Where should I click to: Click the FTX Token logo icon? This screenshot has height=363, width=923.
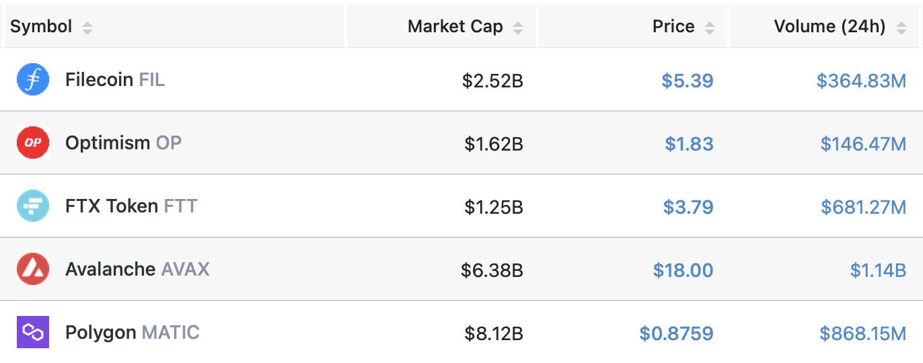[33, 206]
